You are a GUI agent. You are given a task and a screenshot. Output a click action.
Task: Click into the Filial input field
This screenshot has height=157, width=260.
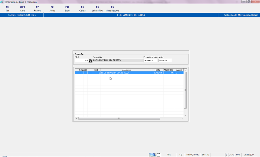pos(81,61)
